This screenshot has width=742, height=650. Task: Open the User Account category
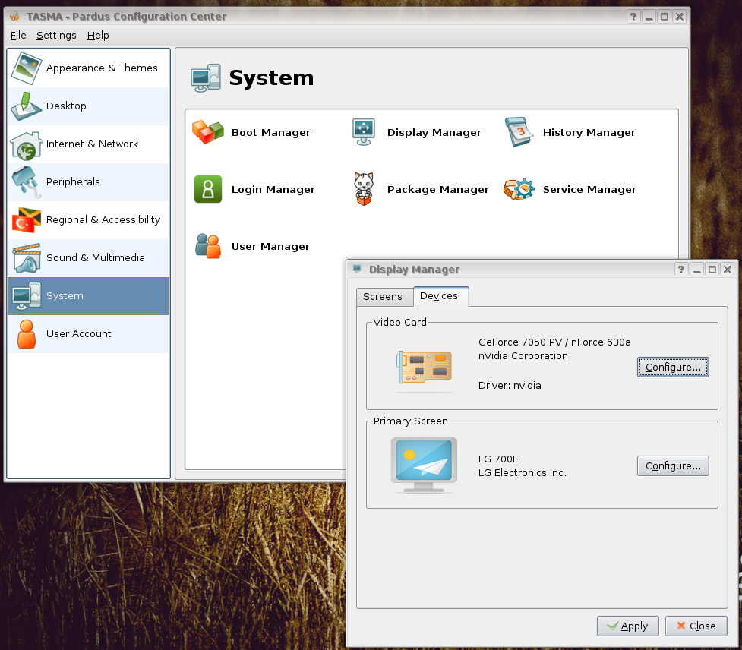click(x=88, y=334)
